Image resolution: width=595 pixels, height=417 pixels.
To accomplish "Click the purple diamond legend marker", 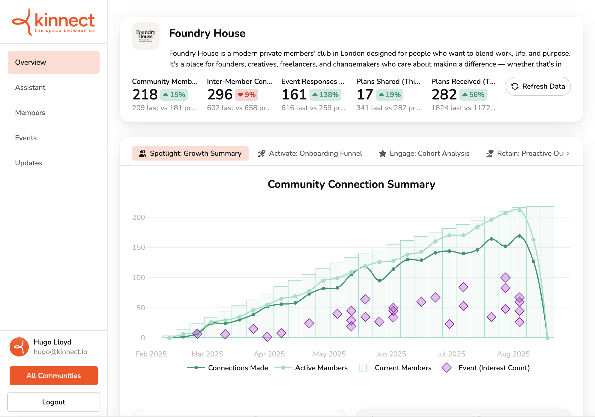I will click(447, 368).
